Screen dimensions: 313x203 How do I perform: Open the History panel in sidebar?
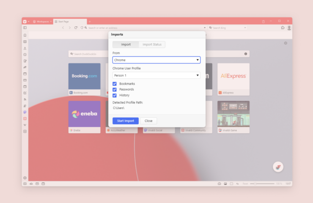25,55
